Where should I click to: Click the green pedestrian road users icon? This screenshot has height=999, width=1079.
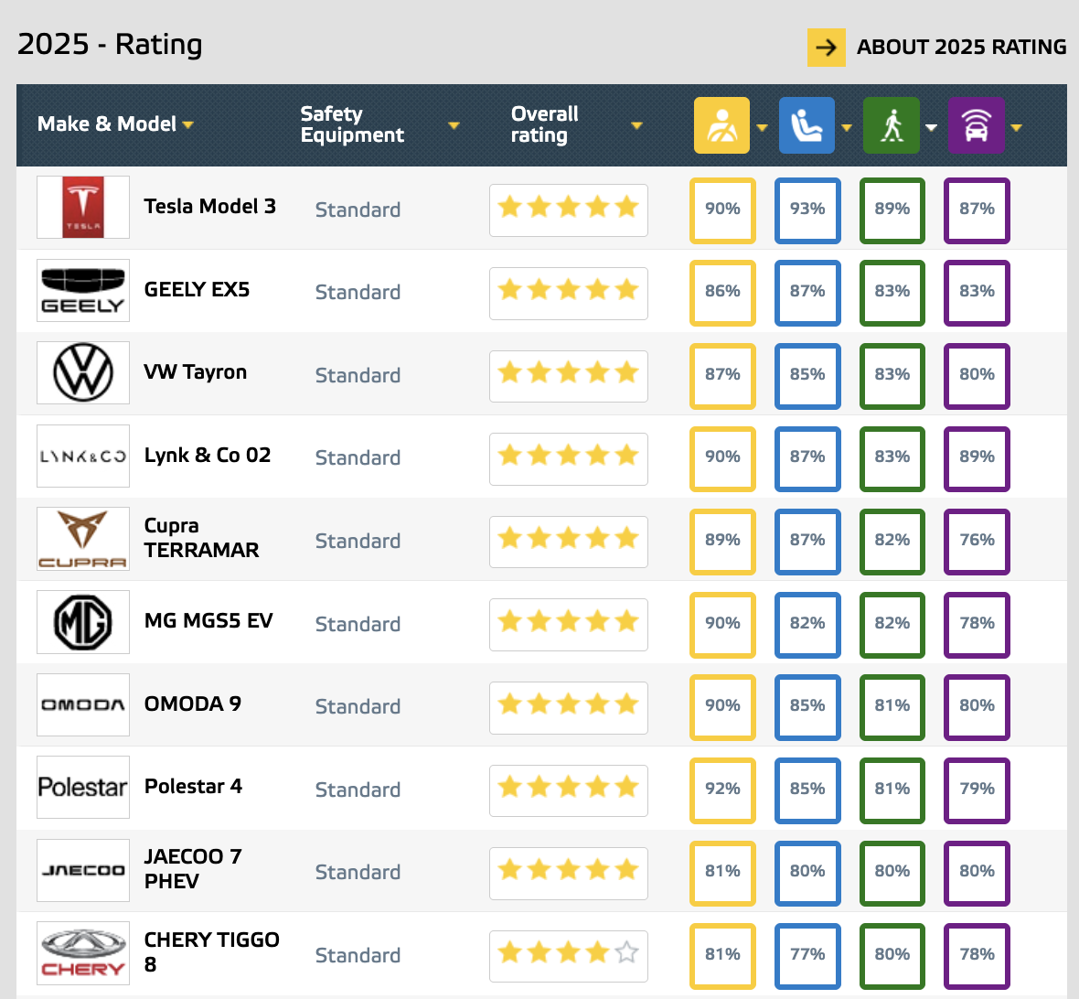[x=892, y=125]
